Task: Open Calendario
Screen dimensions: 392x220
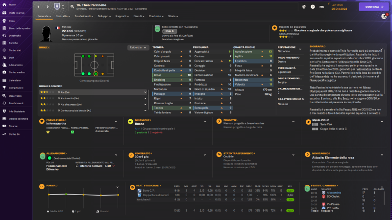Action: [x=15, y=80]
